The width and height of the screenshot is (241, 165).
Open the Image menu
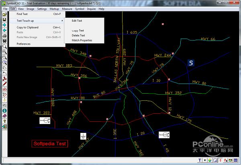(31, 9)
